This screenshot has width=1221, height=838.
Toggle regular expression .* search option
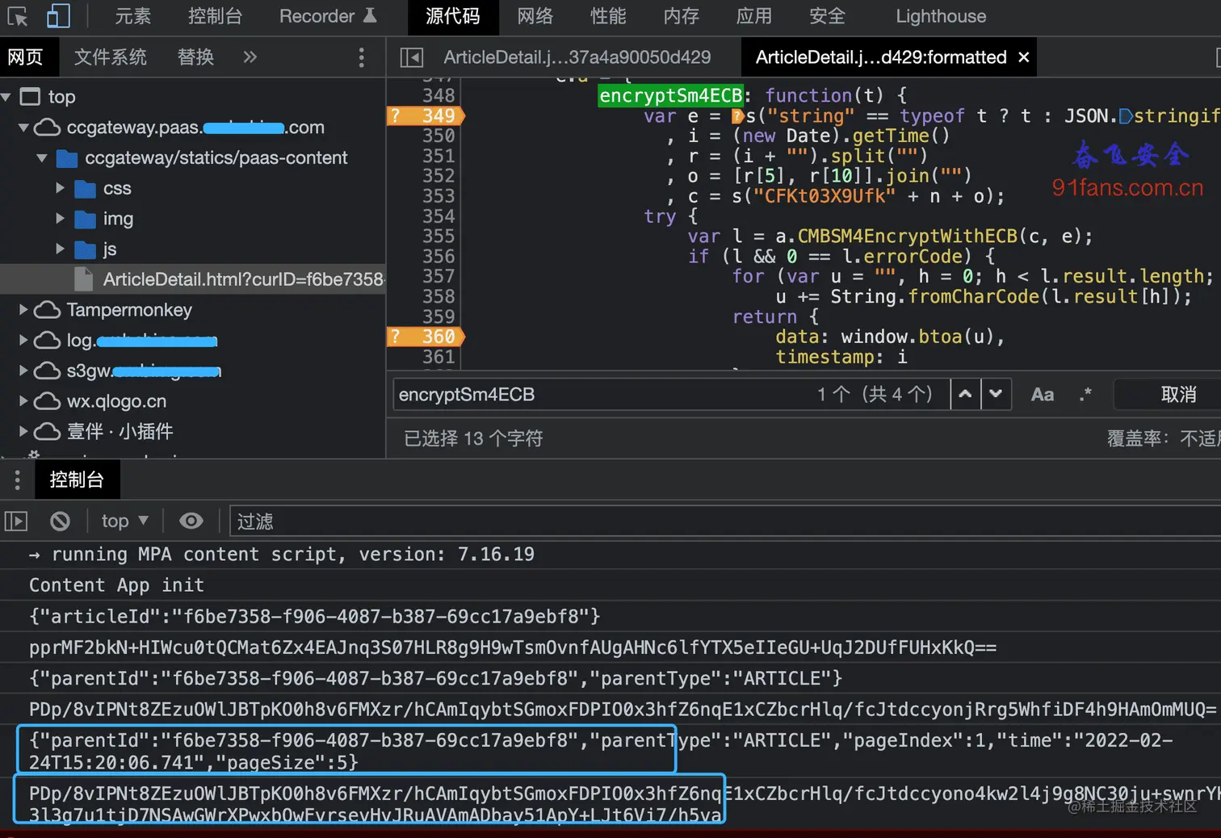tap(1085, 395)
